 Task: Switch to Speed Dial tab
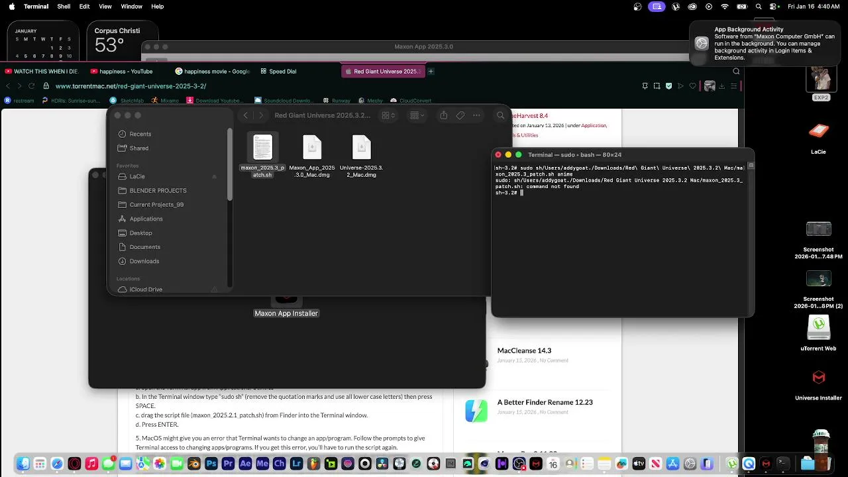point(278,71)
